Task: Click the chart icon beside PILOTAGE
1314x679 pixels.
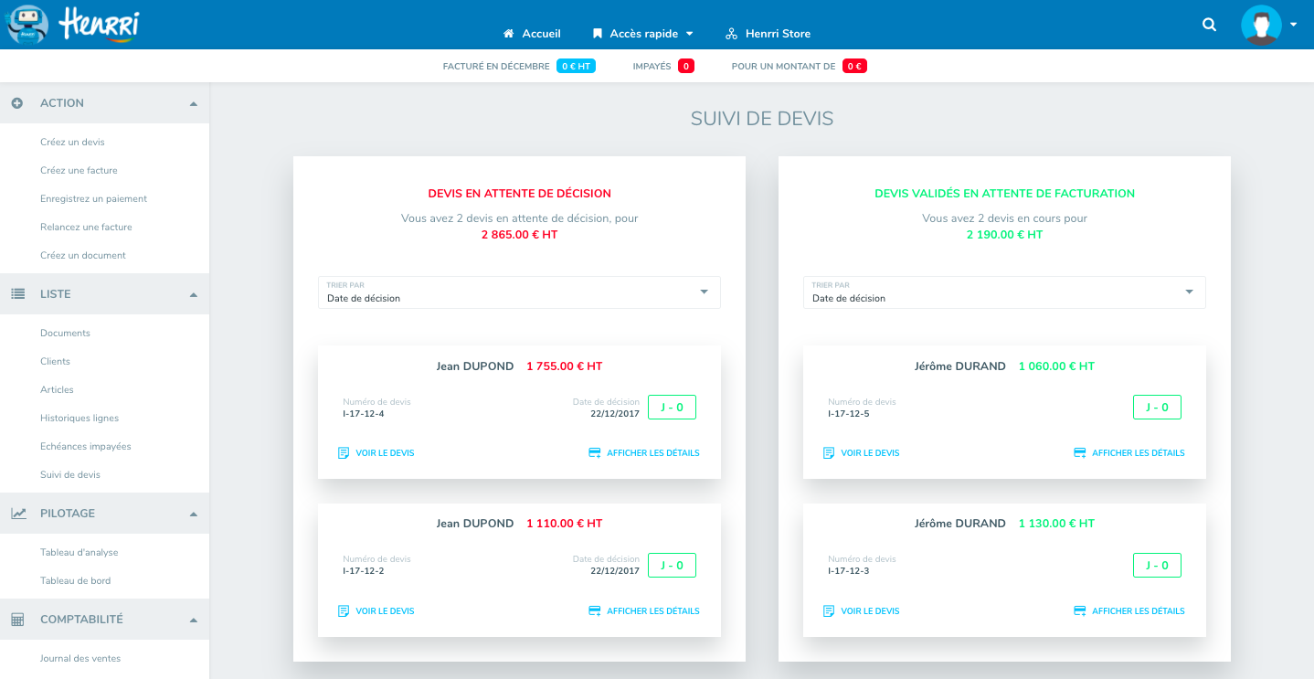Action: tap(18, 514)
